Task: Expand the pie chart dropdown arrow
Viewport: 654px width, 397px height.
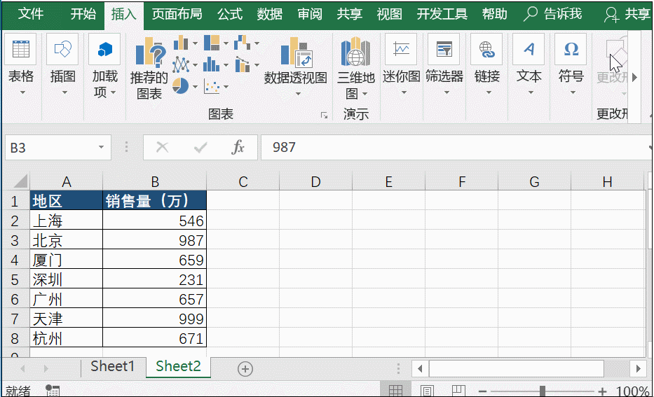Action: coord(195,87)
